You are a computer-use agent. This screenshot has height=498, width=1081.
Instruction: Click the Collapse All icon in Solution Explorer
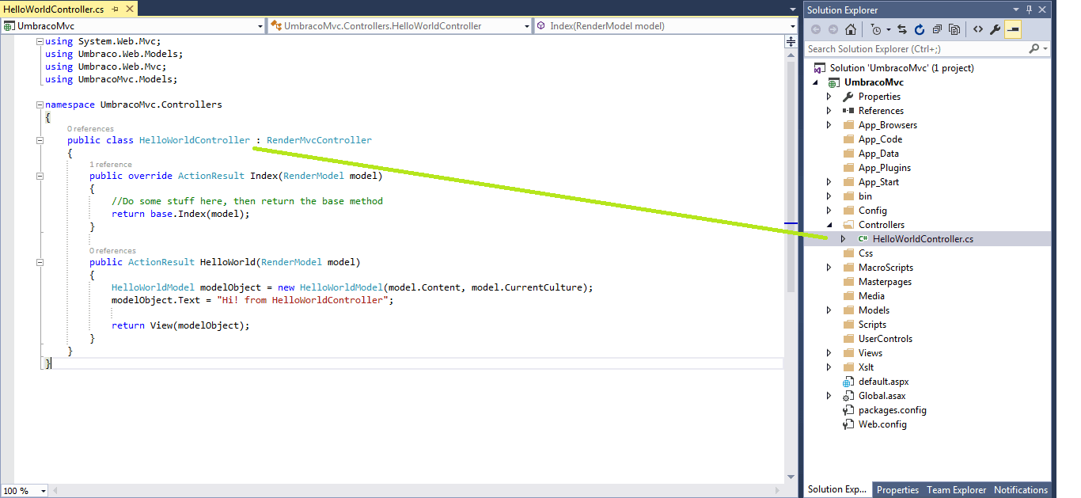tap(937, 29)
